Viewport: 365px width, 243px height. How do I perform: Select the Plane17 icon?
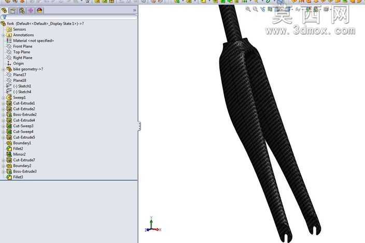pyautogui.click(x=9, y=75)
